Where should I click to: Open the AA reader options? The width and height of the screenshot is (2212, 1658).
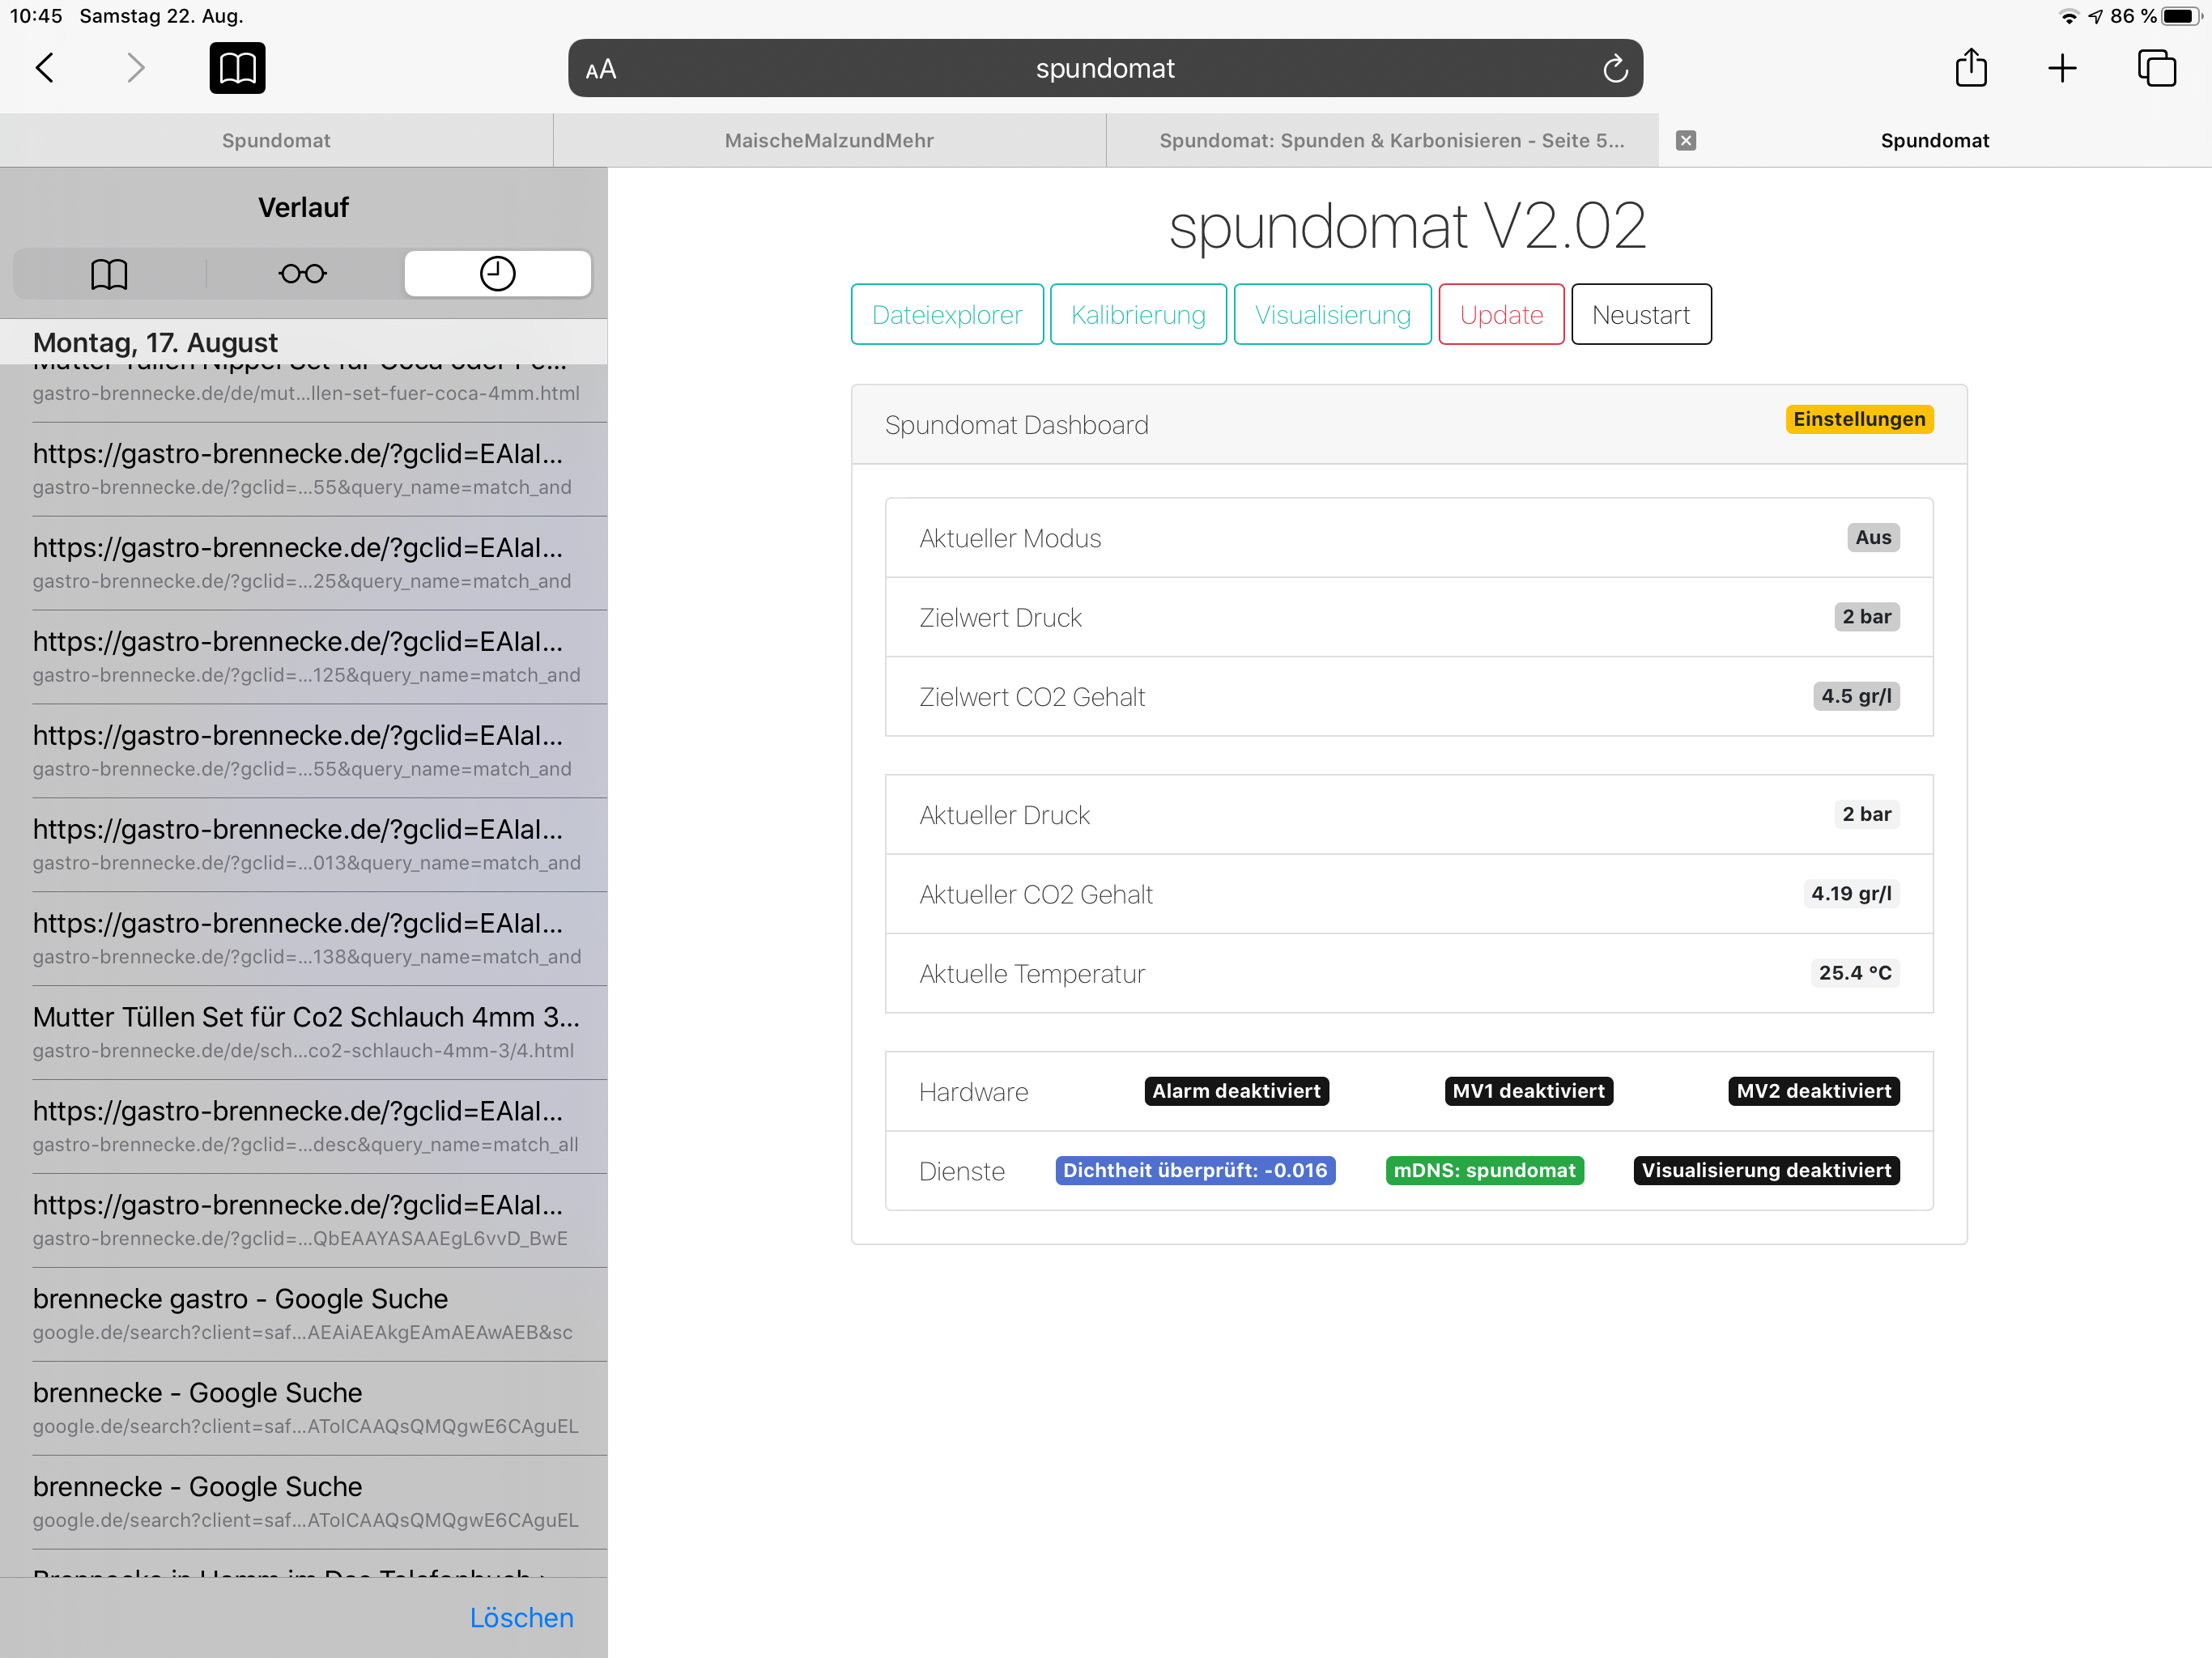tap(601, 69)
